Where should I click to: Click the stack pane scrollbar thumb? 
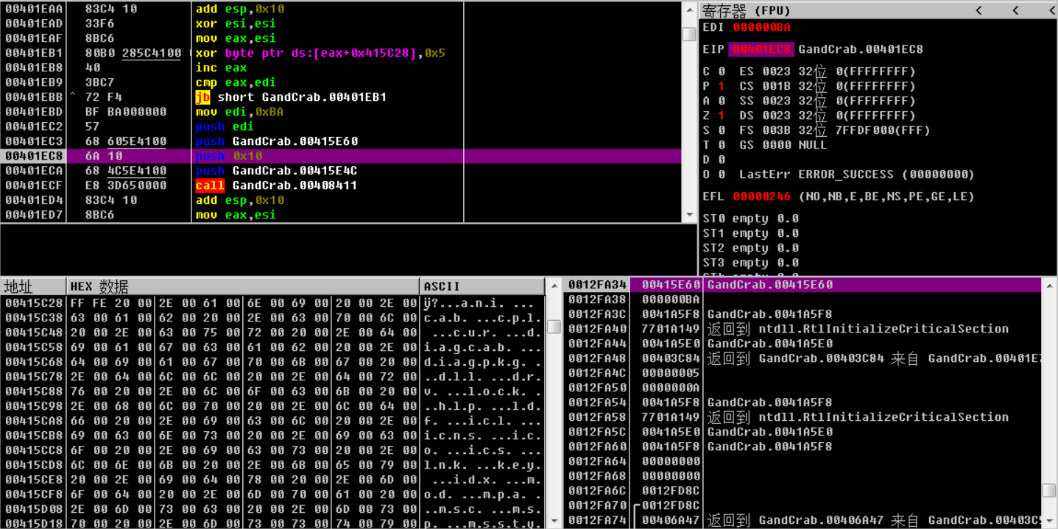tap(1049, 491)
